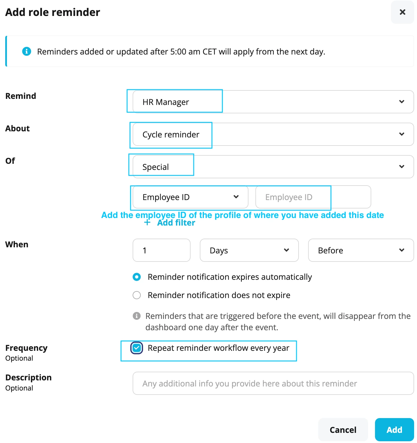Open the HR Manager remind dropdown
This screenshot has width=417, height=443.
click(273, 102)
